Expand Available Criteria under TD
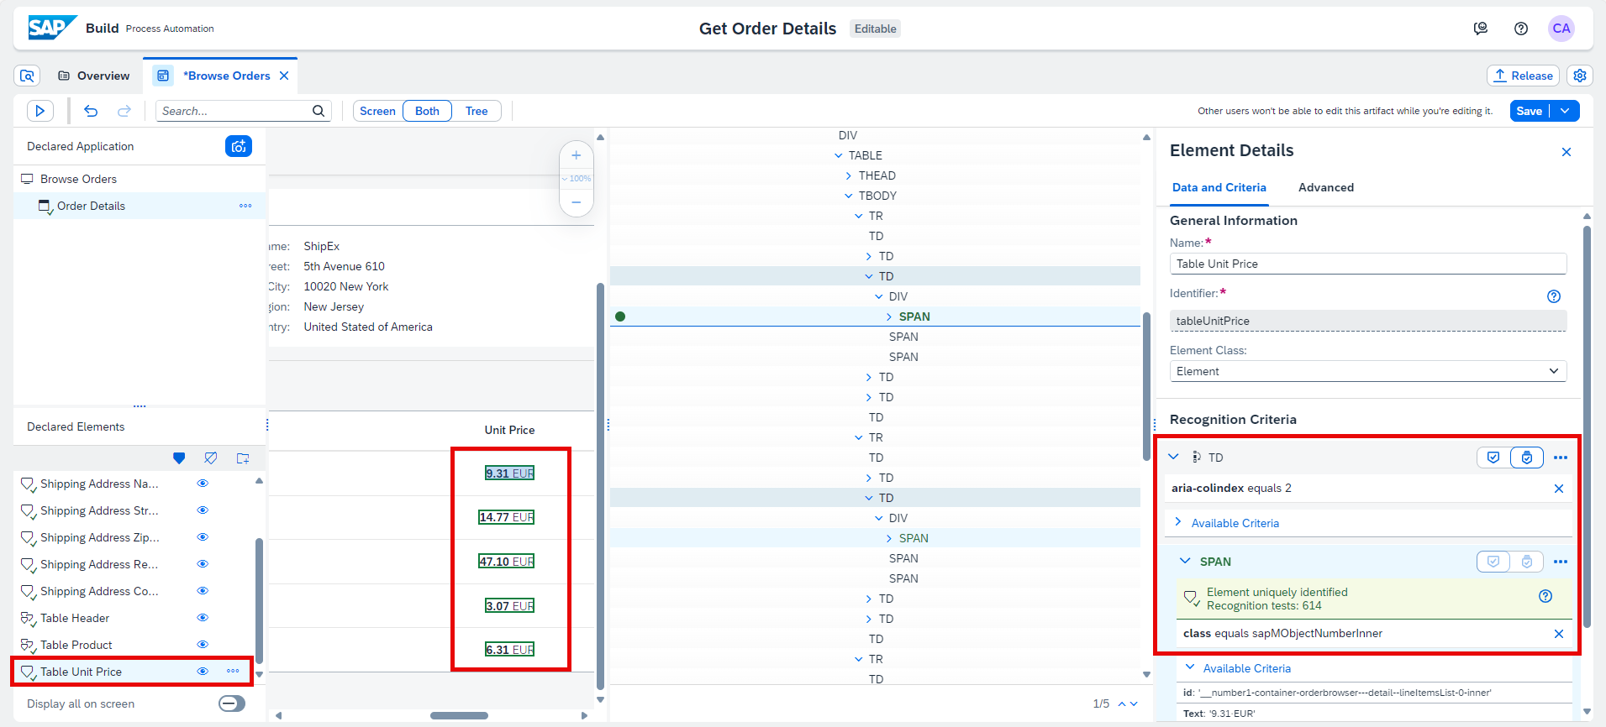Viewport: 1606px width, 727px height. pyautogui.click(x=1178, y=522)
